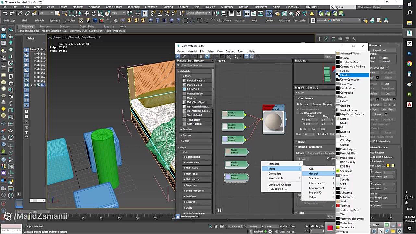Image resolution: width=416 pixels, height=234 pixels.
Task: Expand the Math Color group
Action: 184,168
